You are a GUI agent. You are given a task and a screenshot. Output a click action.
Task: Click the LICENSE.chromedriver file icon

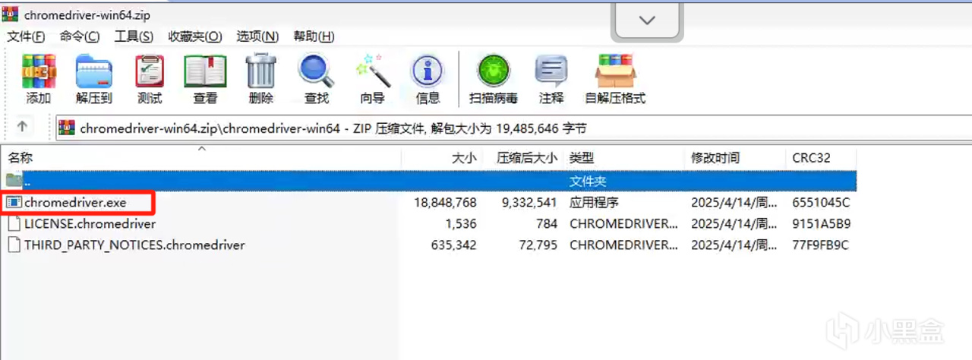pyautogui.click(x=14, y=224)
